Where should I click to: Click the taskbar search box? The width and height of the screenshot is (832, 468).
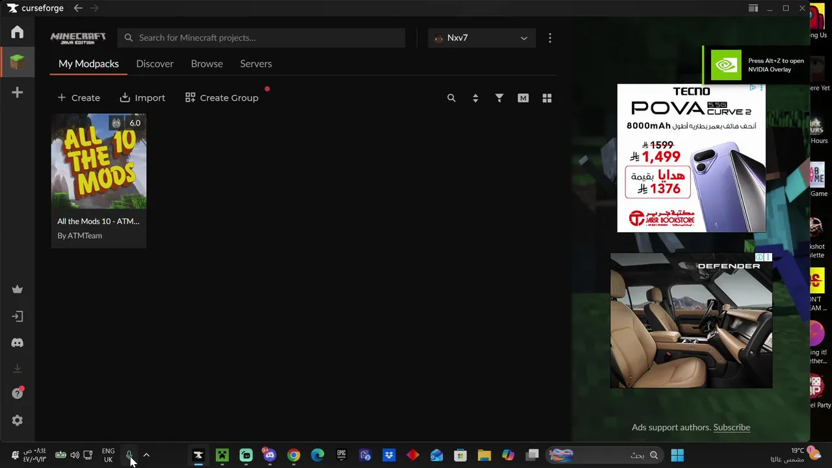[x=603, y=455]
